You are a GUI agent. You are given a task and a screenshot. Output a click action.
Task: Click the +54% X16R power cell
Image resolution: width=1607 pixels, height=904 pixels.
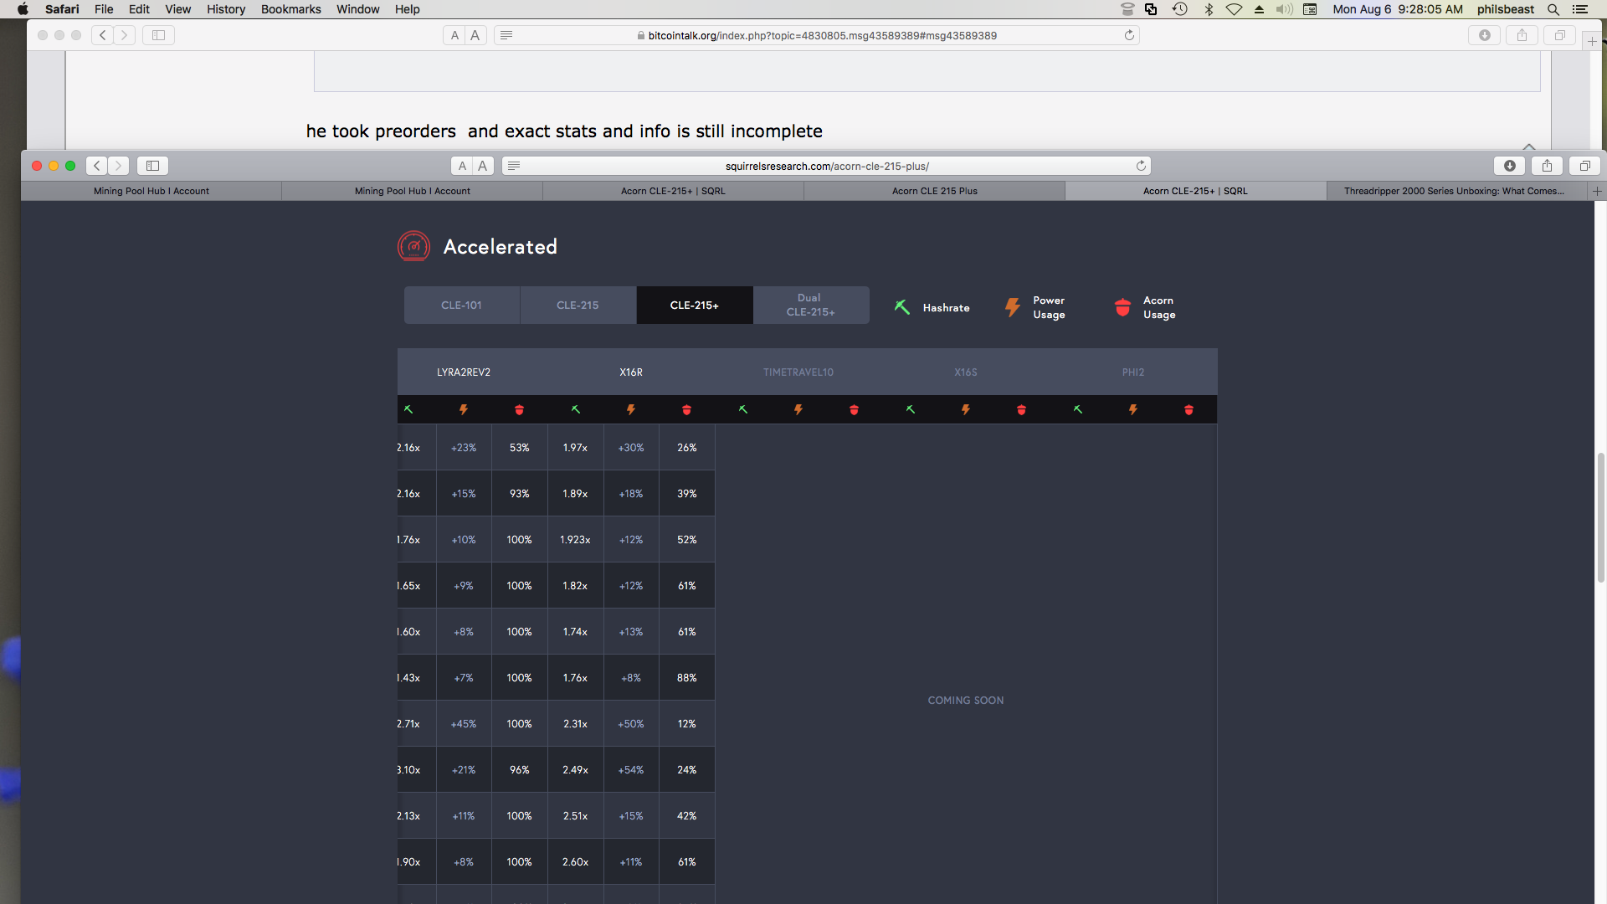click(x=631, y=770)
